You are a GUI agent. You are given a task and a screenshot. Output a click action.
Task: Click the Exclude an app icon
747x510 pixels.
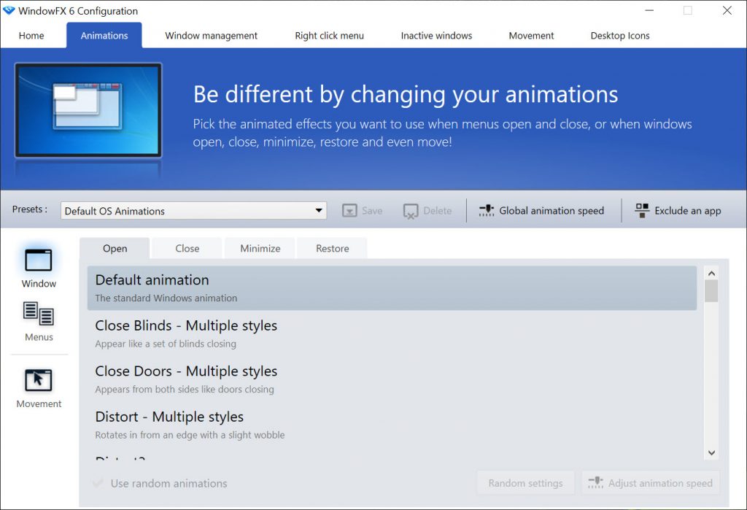[642, 211]
